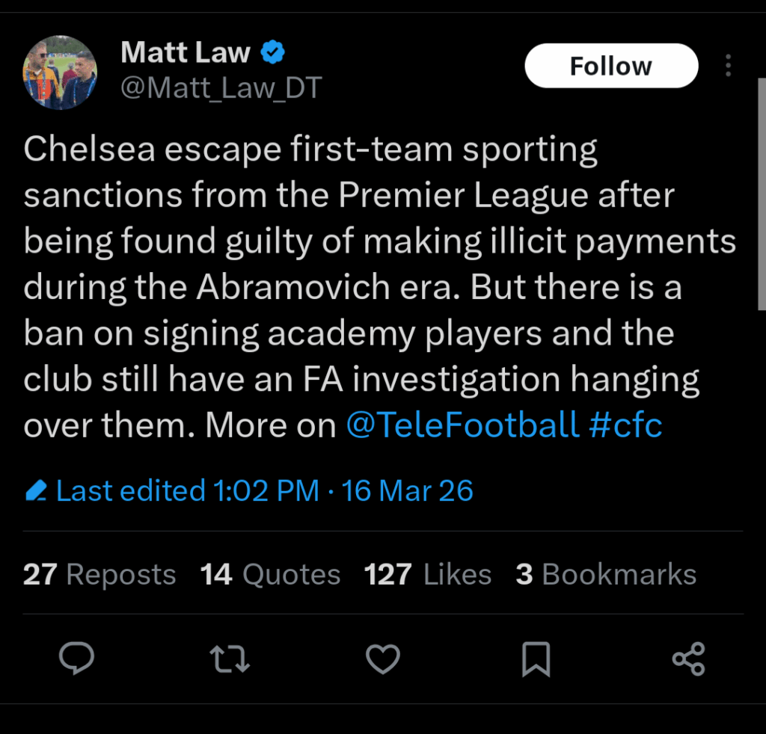This screenshot has height=734, width=766.
Task: Repost the tweet using the repost arrows icon
Action: tap(230, 659)
